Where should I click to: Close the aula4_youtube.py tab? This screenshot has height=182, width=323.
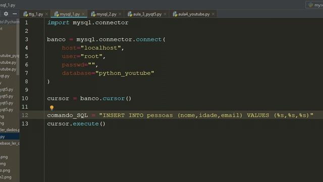[213, 14]
